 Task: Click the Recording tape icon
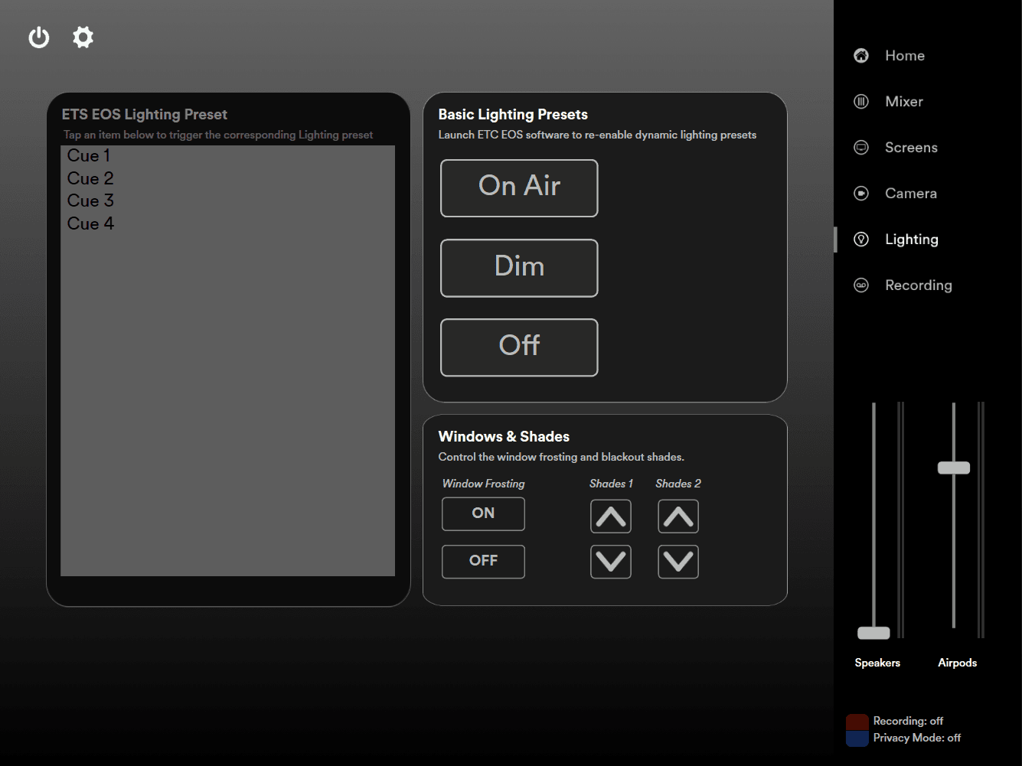pyautogui.click(x=861, y=285)
